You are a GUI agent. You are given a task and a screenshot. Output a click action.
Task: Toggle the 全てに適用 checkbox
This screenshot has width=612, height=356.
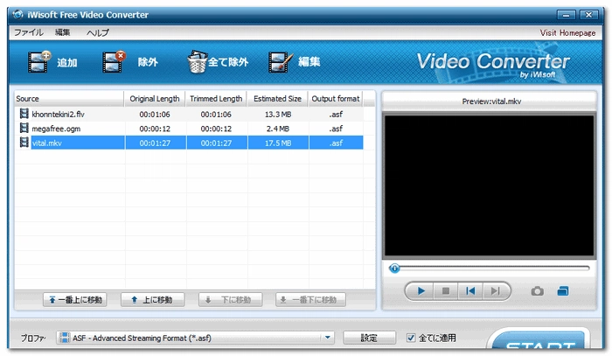coord(412,338)
